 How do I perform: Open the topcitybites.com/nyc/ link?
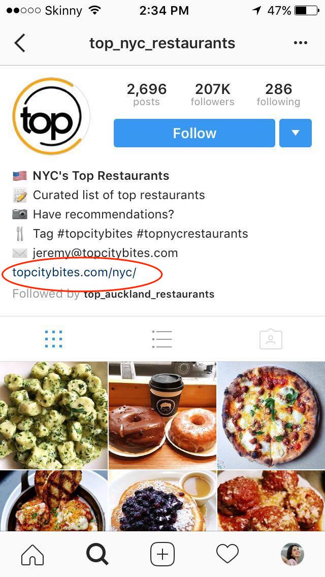click(x=74, y=272)
